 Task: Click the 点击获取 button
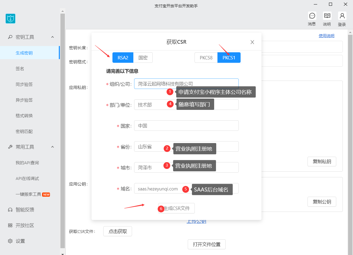click(118, 231)
